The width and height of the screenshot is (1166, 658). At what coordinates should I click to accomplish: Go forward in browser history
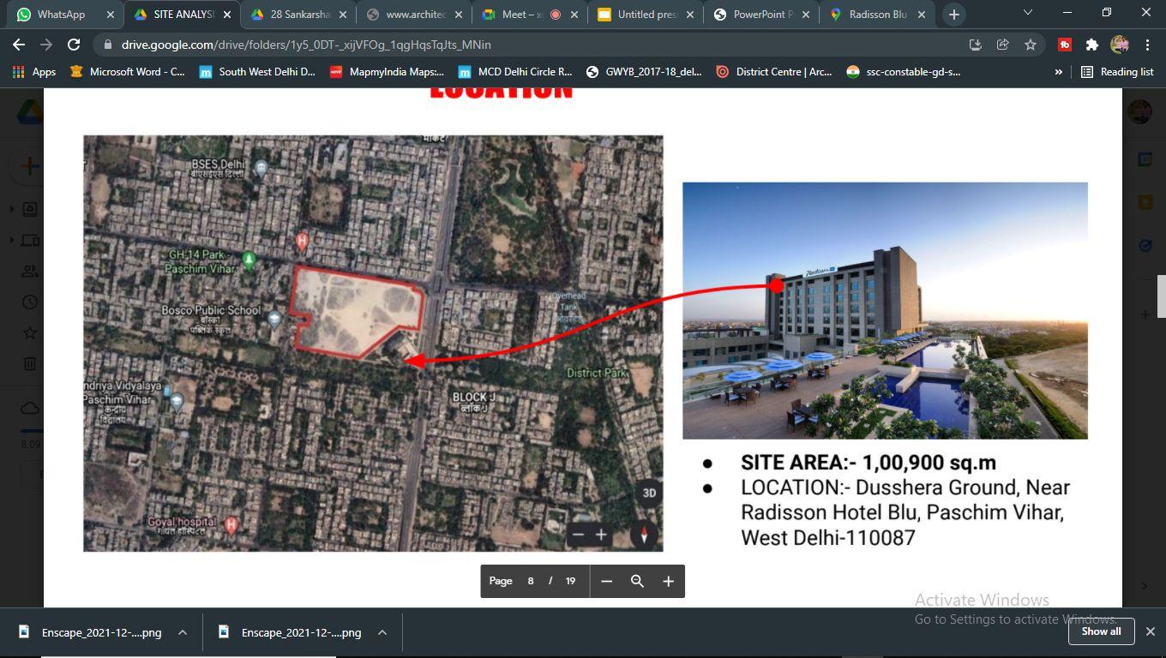click(46, 45)
